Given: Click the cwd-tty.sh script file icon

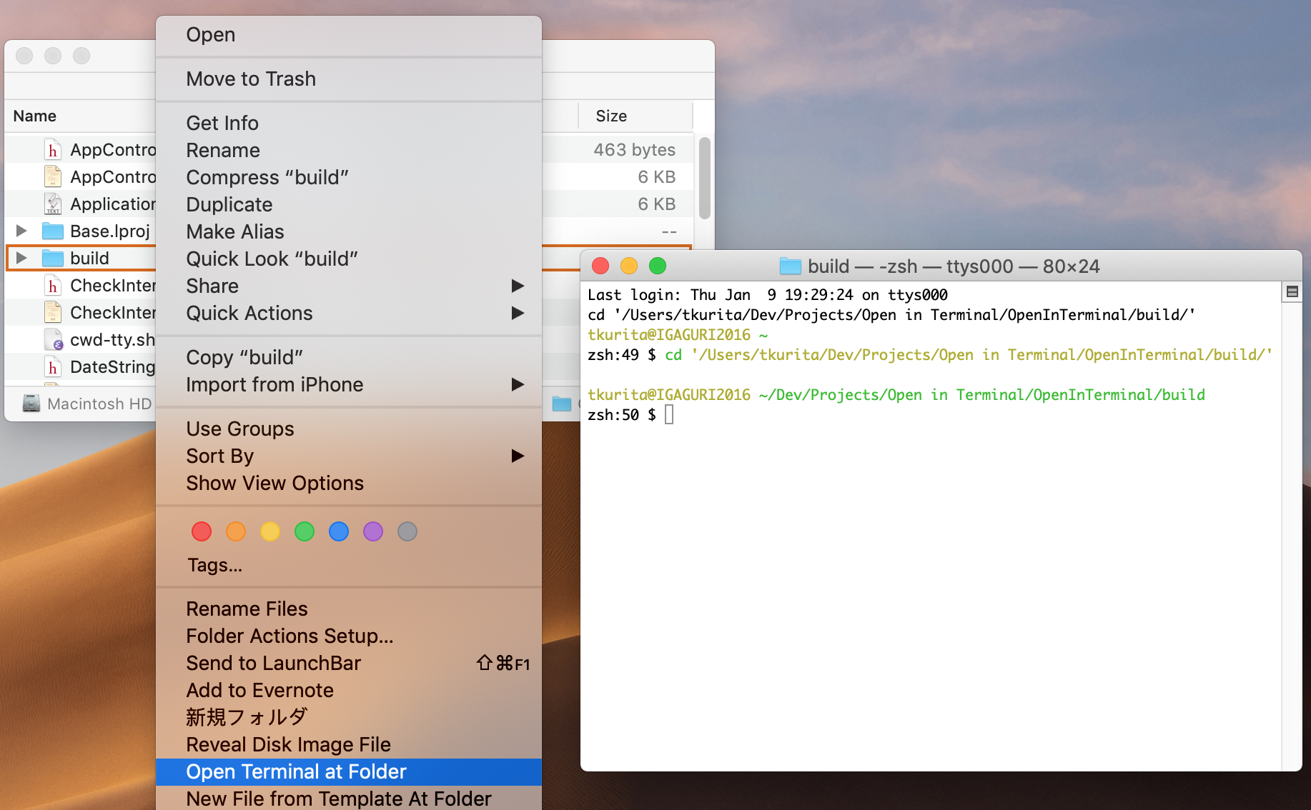Looking at the screenshot, I should click(x=53, y=340).
